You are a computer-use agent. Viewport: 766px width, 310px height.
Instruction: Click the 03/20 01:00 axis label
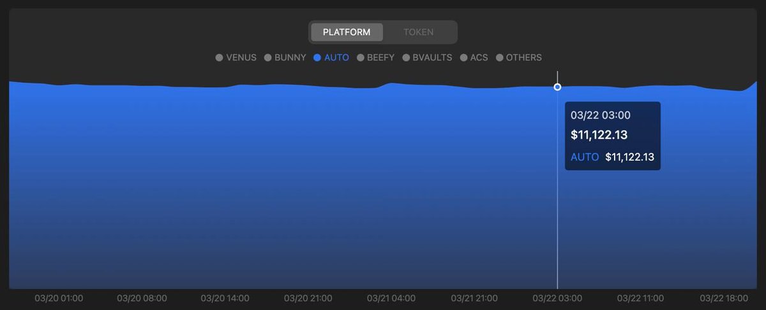click(x=59, y=298)
